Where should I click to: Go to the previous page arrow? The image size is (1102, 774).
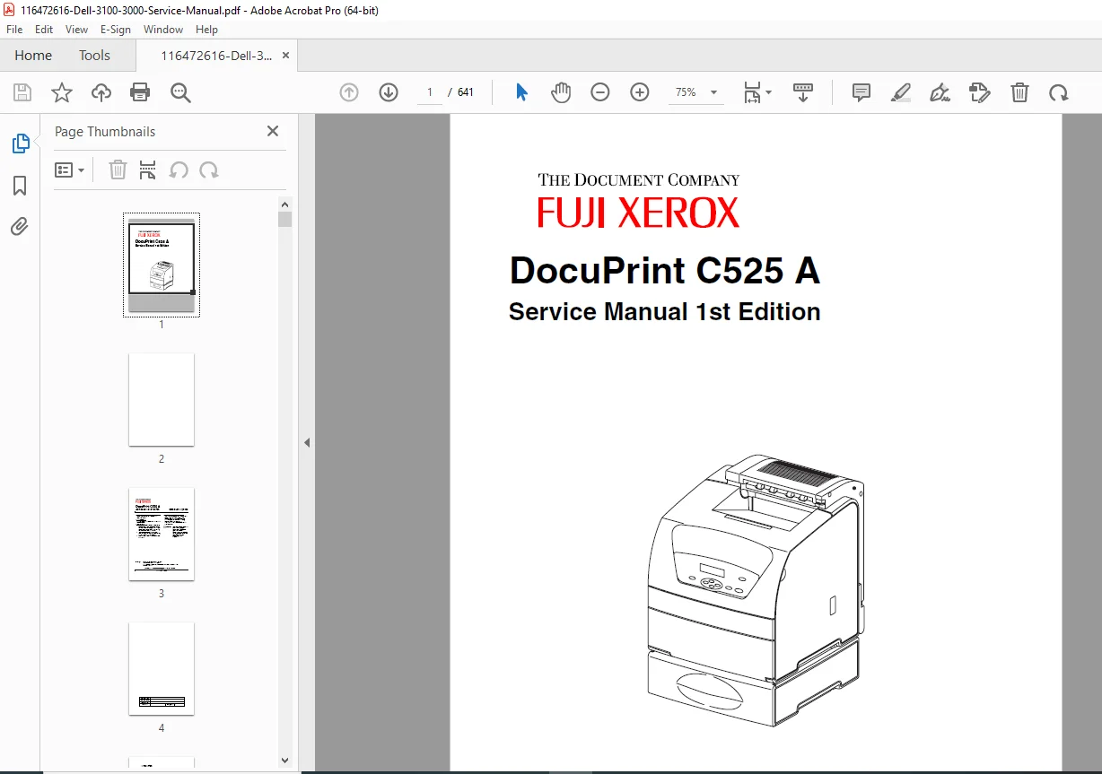[349, 92]
